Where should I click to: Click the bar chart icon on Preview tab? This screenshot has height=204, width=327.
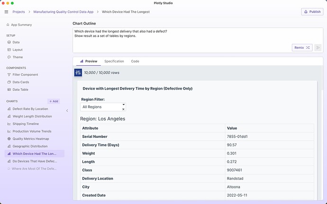coord(82,61)
